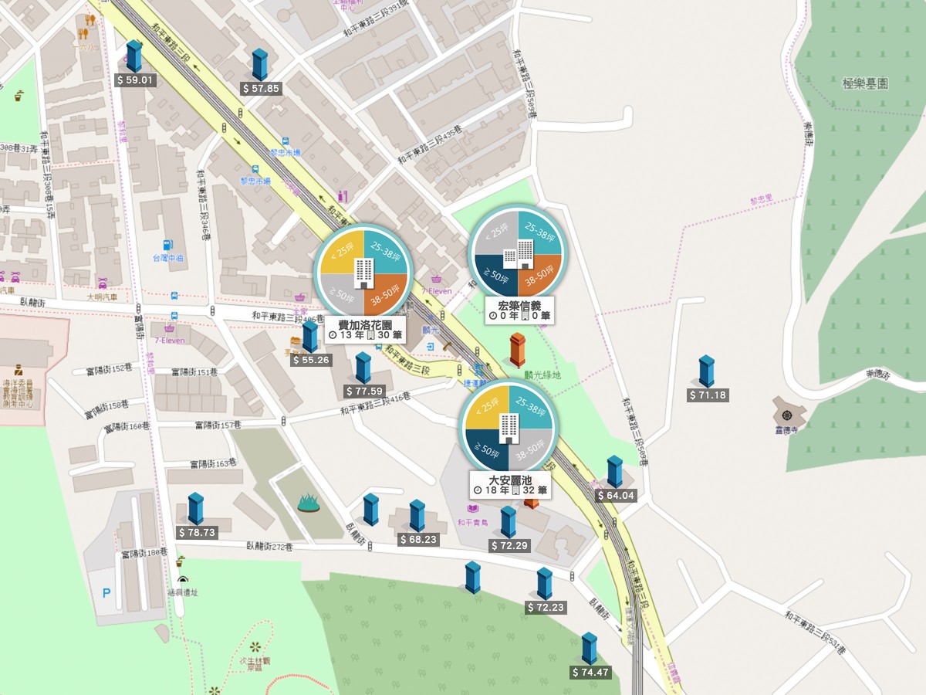Select the gray < 25坪 segment of 宏築信義
Screen dimensions: 926x695
[495, 232]
